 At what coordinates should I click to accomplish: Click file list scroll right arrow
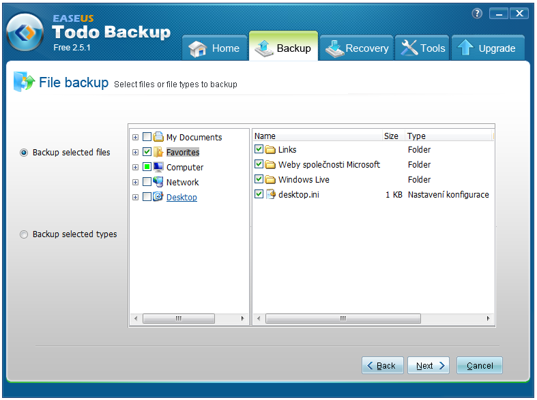click(488, 318)
